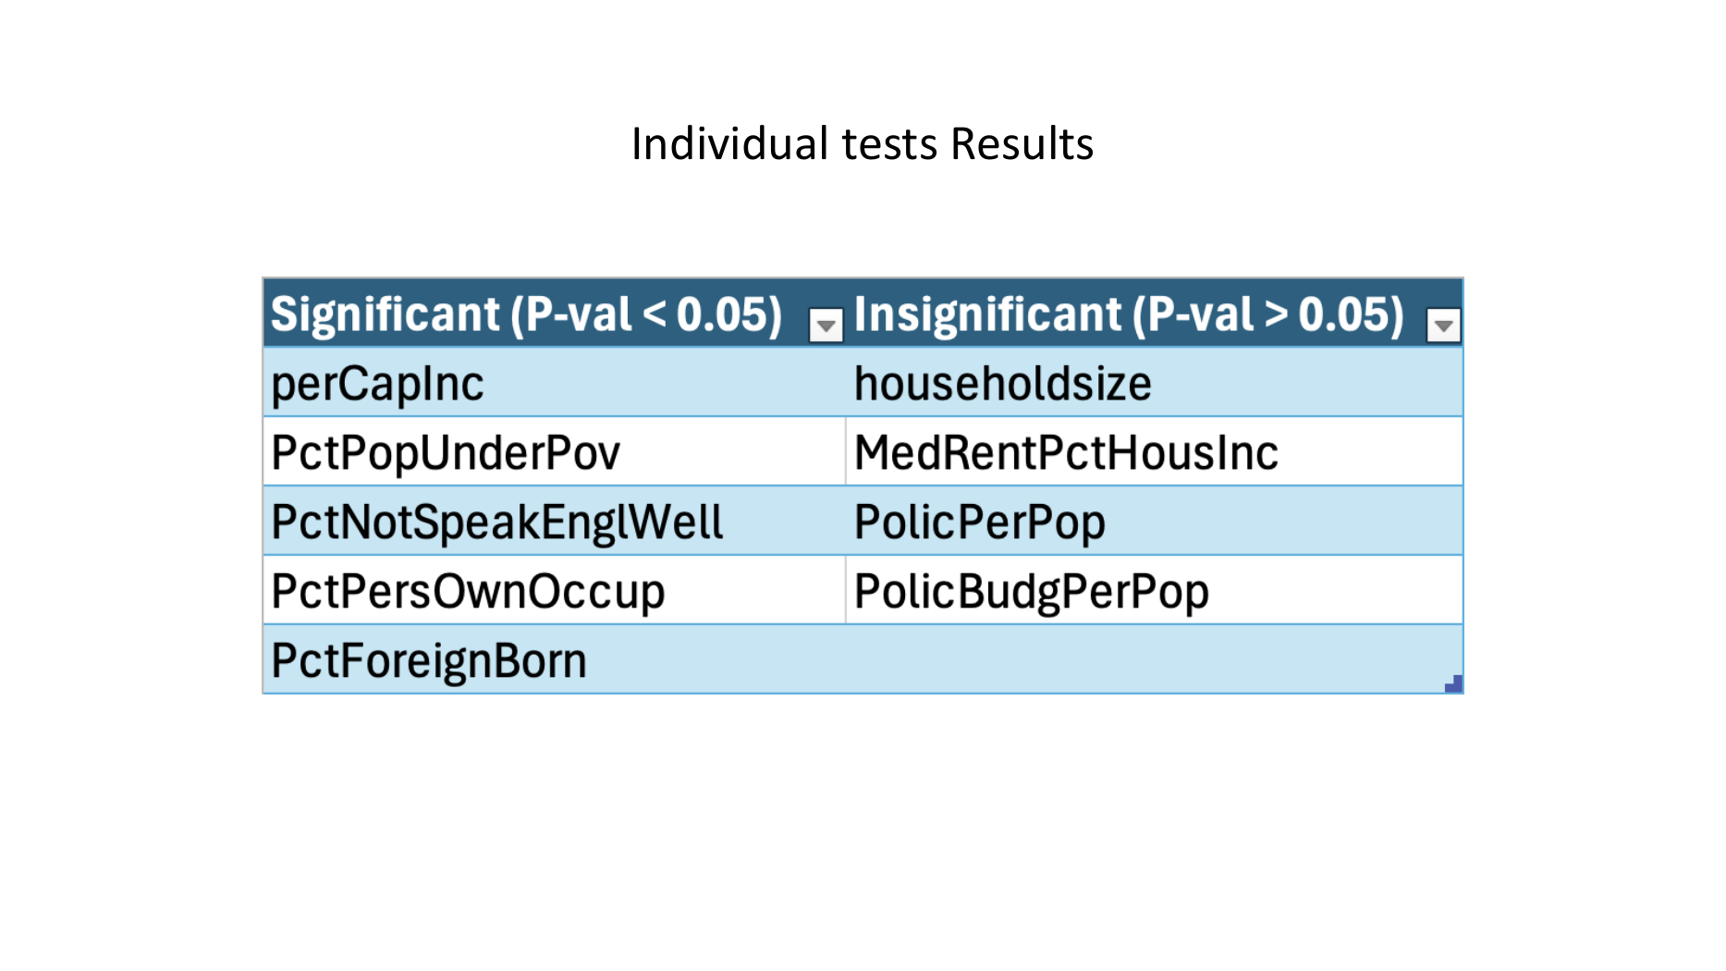Select the PctPersOwnOccup cell
The height and width of the screenshot is (971, 1726).
click(x=555, y=590)
